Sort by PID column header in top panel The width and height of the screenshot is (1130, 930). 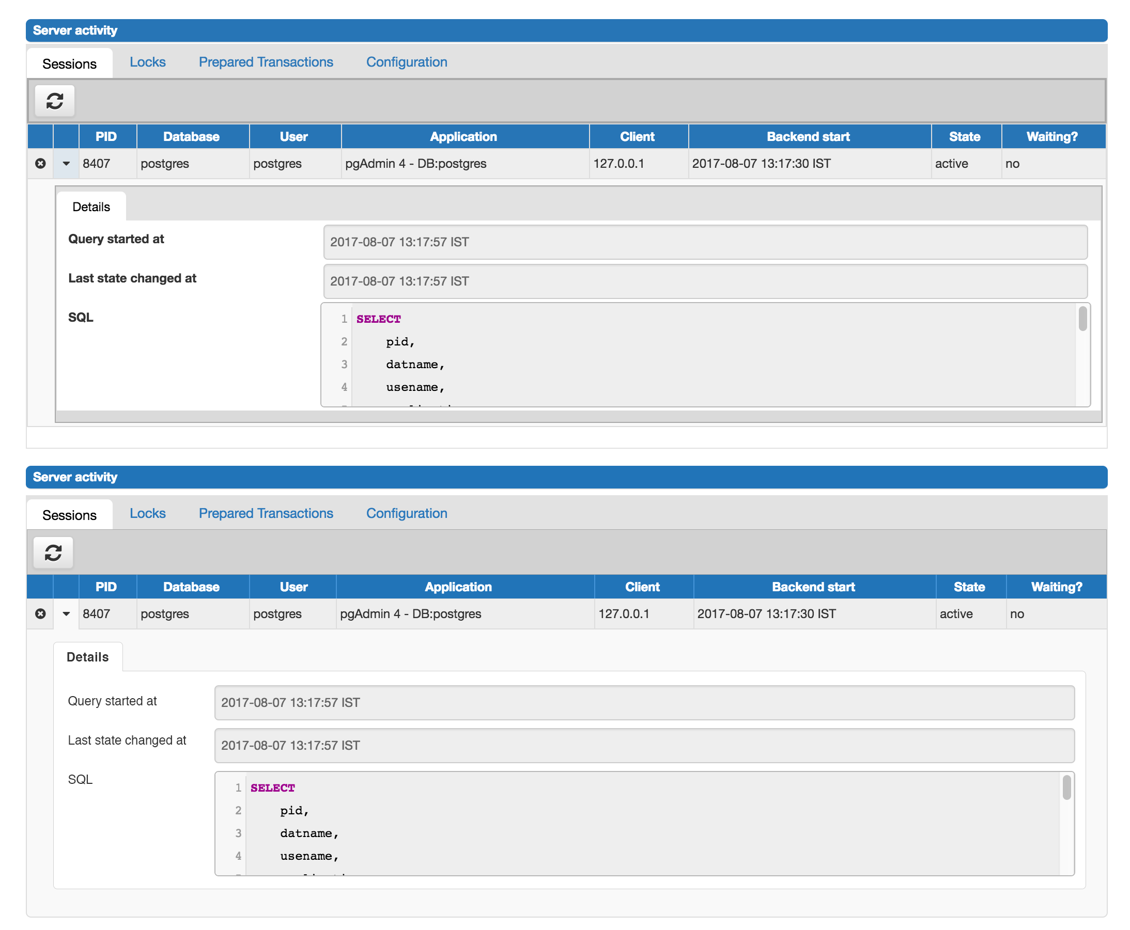tap(106, 137)
